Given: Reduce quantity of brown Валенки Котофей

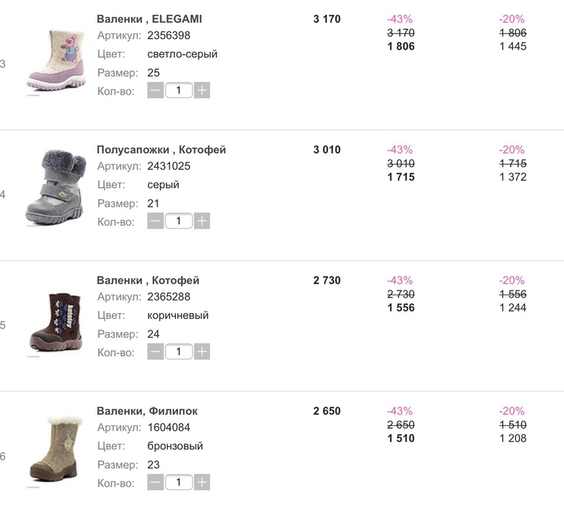Looking at the screenshot, I should (x=155, y=352).
